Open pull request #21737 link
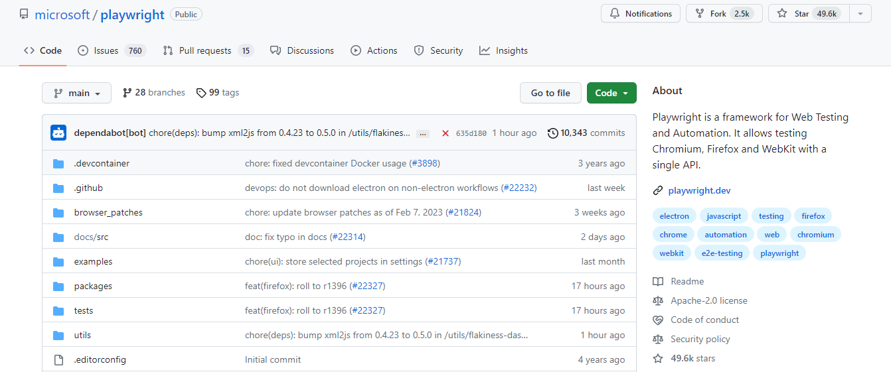 coord(443,262)
